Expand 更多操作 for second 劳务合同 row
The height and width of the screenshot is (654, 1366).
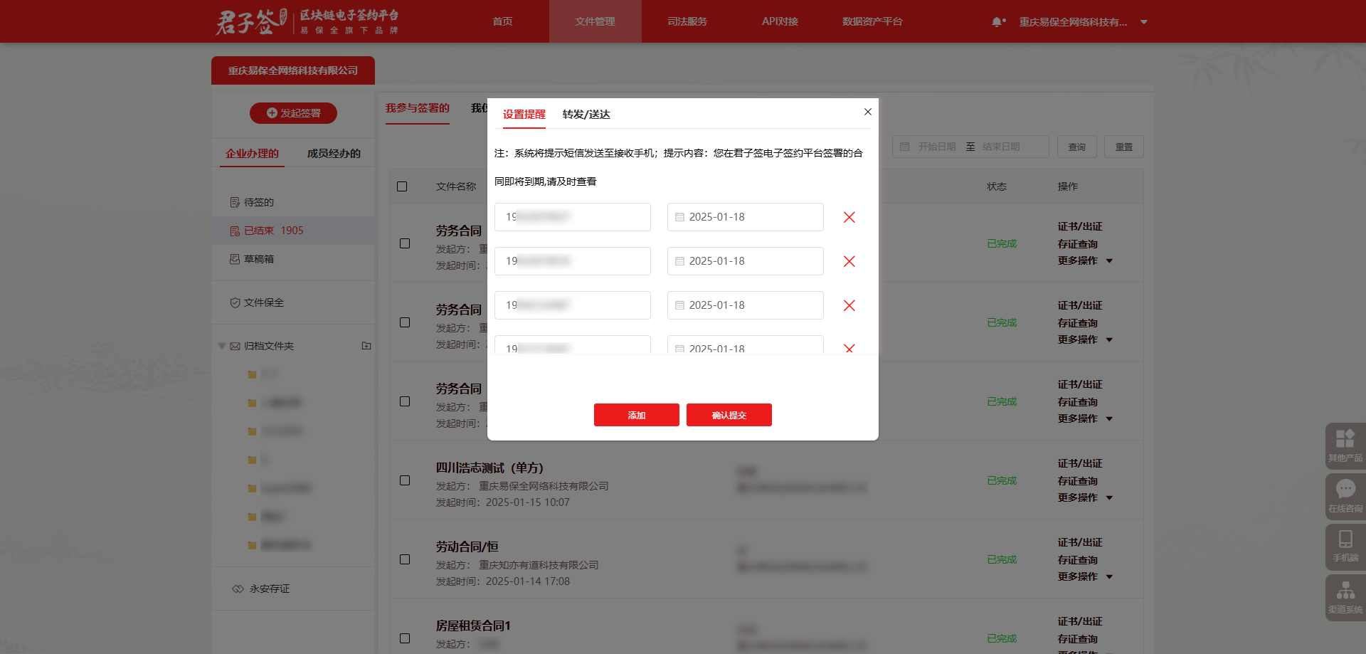pos(1109,340)
